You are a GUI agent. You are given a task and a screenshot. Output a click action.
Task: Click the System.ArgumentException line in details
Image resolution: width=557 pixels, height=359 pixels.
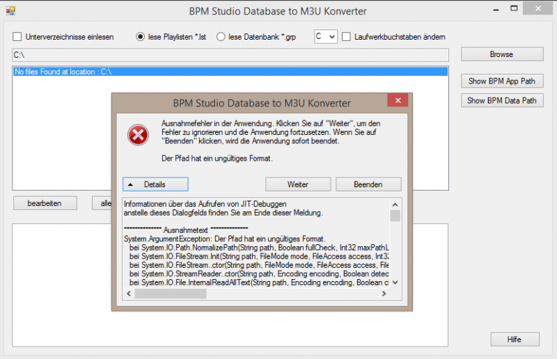(x=224, y=239)
